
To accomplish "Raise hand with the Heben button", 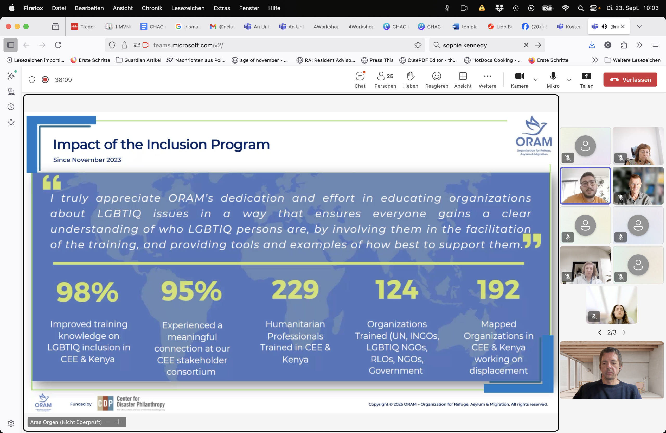I will (411, 80).
